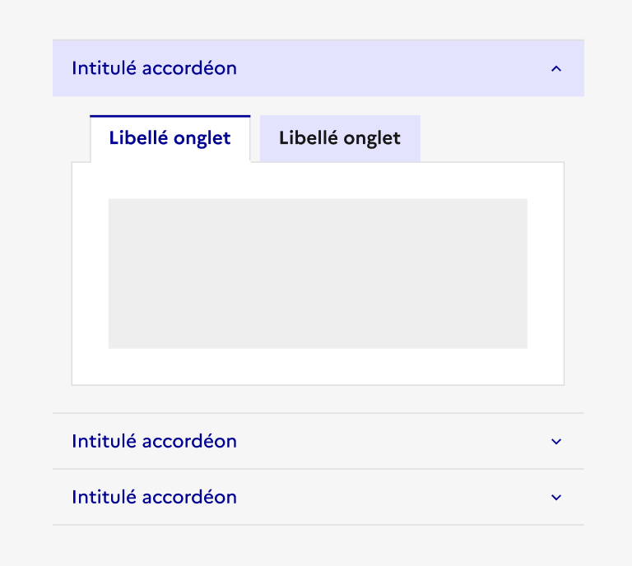
Task: Click the white padding left of the gray placeholder
Action: (90, 273)
